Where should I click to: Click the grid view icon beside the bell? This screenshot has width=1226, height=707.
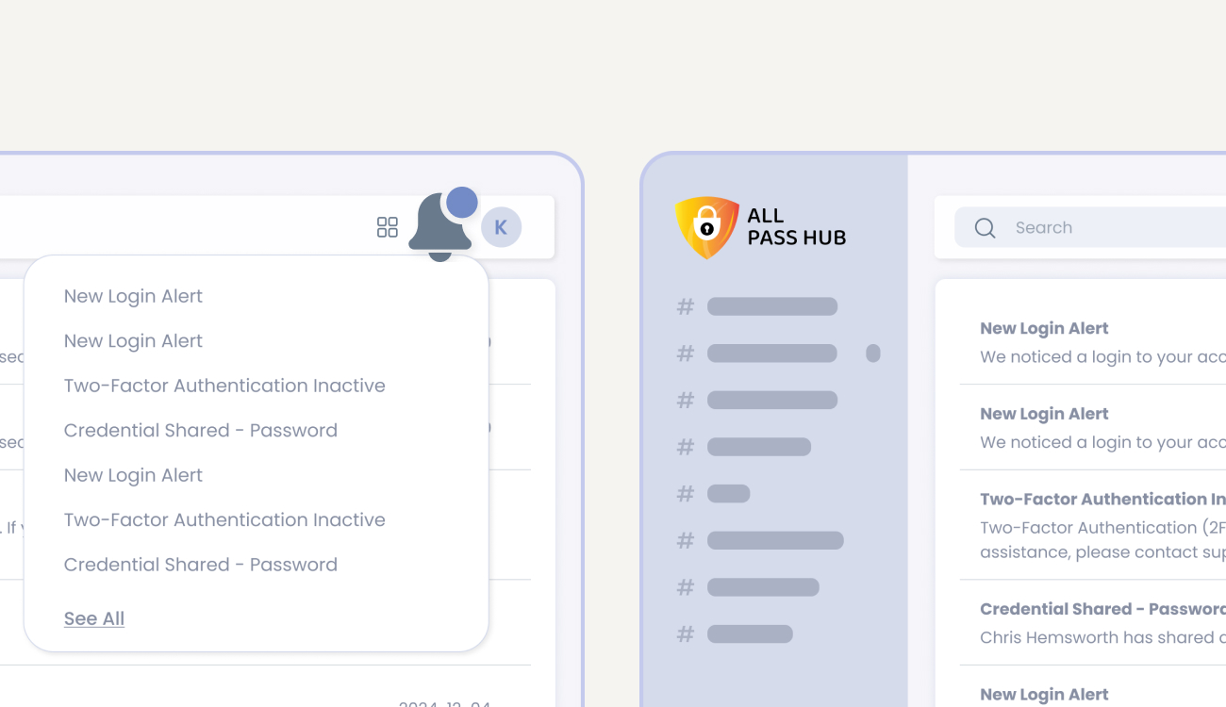[x=387, y=227]
